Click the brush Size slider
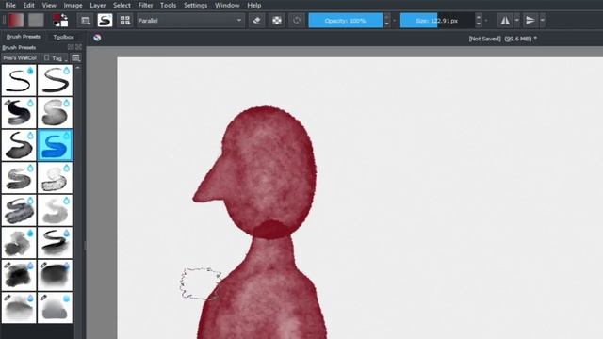This screenshot has height=339, width=603. 437,21
